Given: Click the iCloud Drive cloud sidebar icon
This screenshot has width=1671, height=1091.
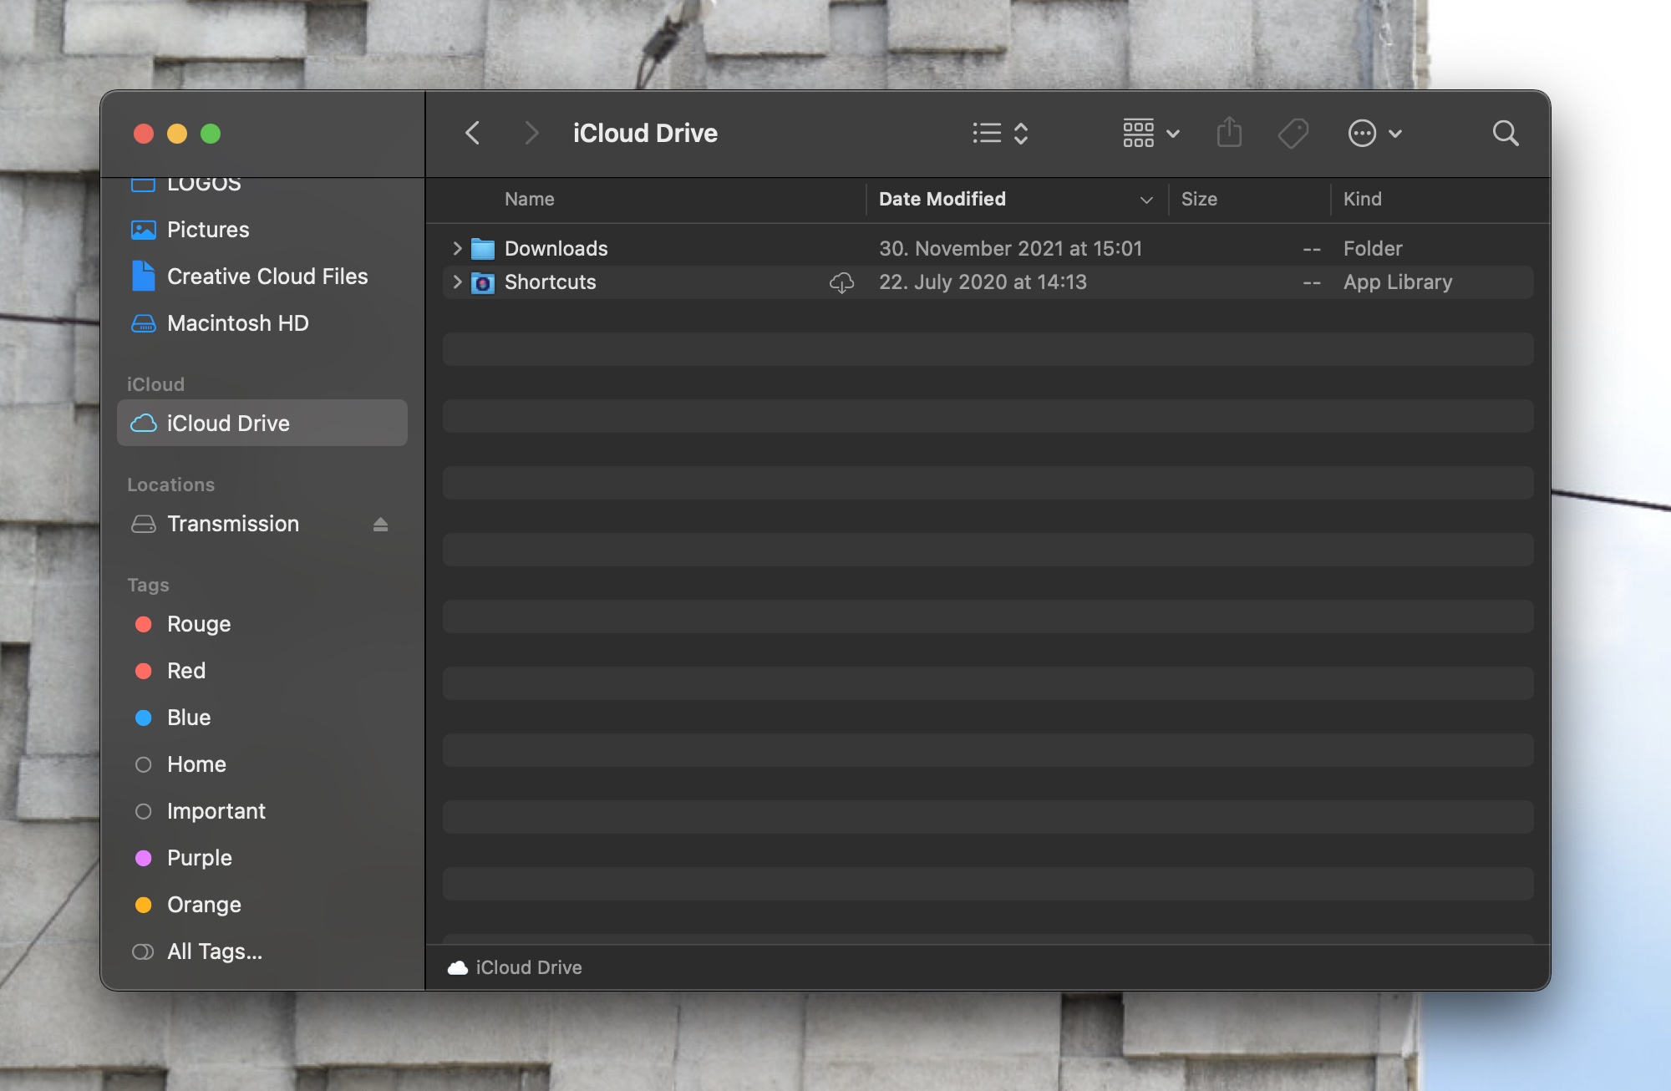Looking at the screenshot, I should coord(144,424).
